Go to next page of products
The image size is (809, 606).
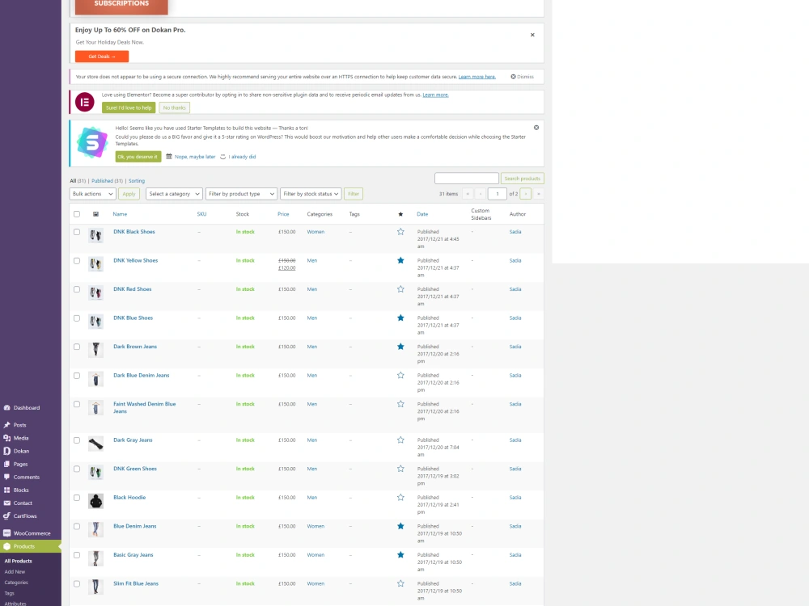(526, 194)
